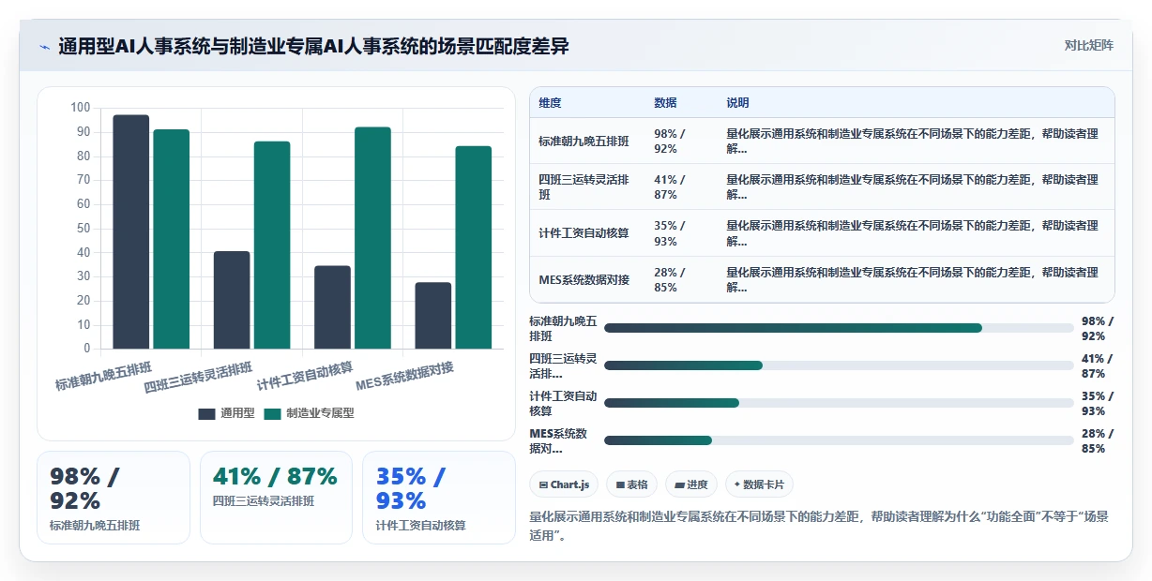The width and height of the screenshot is (1152, 581).
Task: Click the footer description paragraph
Action: pyautogui.click(x=819, y=526)
